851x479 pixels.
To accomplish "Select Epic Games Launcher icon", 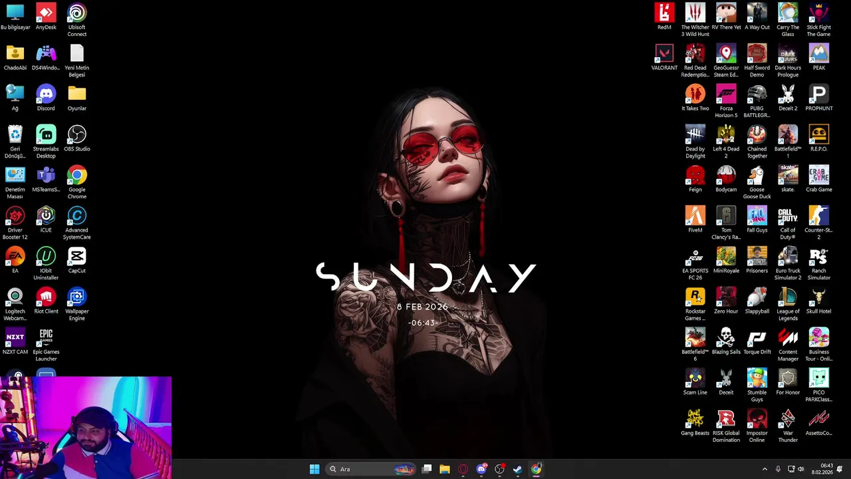I will coord(46,345).
